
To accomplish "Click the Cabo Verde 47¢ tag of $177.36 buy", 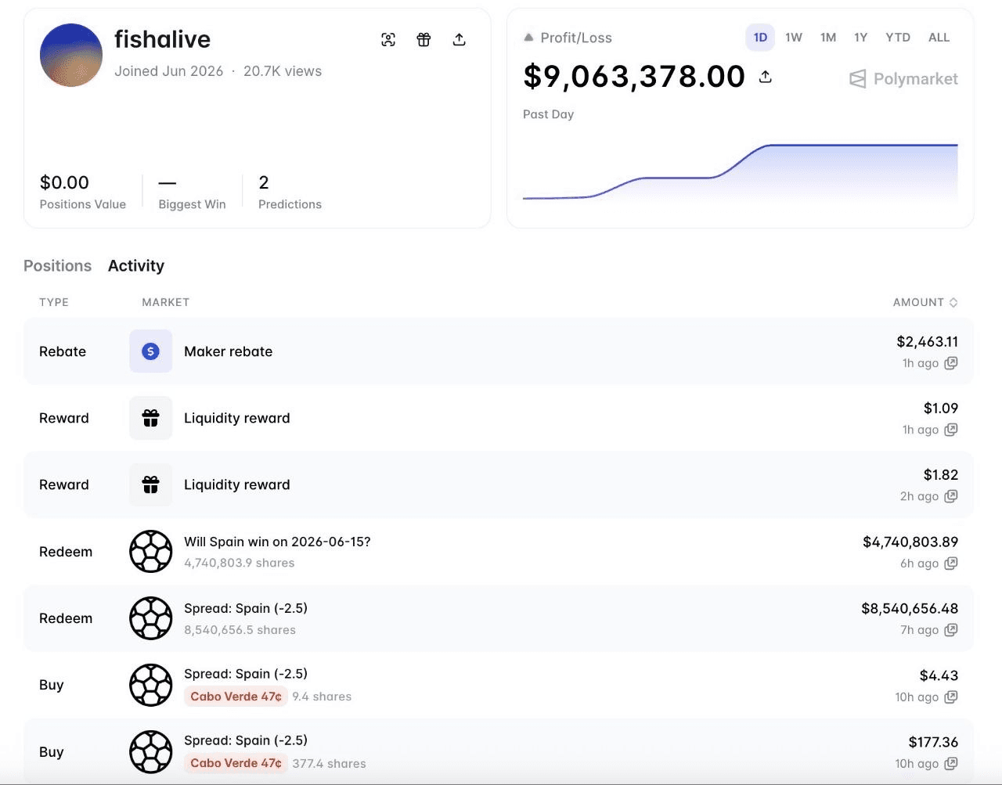I will click(236, 763).
